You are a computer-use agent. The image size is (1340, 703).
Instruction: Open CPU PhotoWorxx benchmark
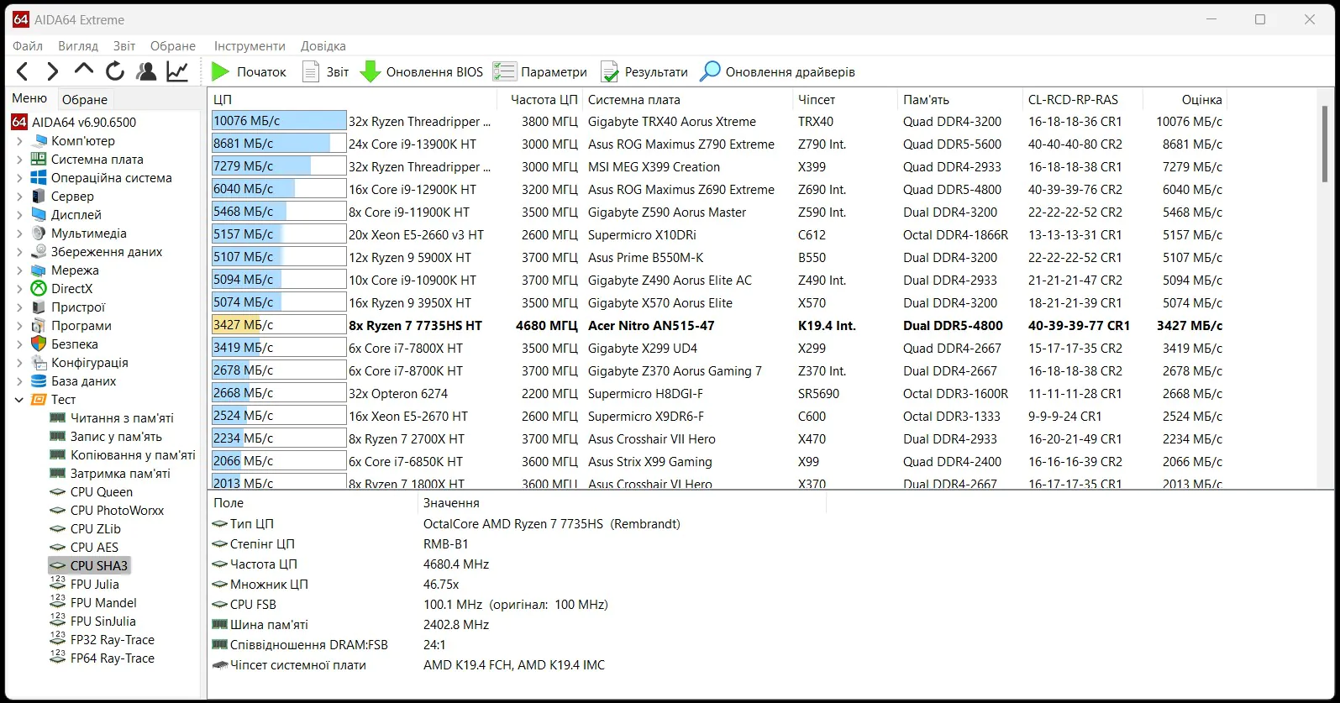107,511
